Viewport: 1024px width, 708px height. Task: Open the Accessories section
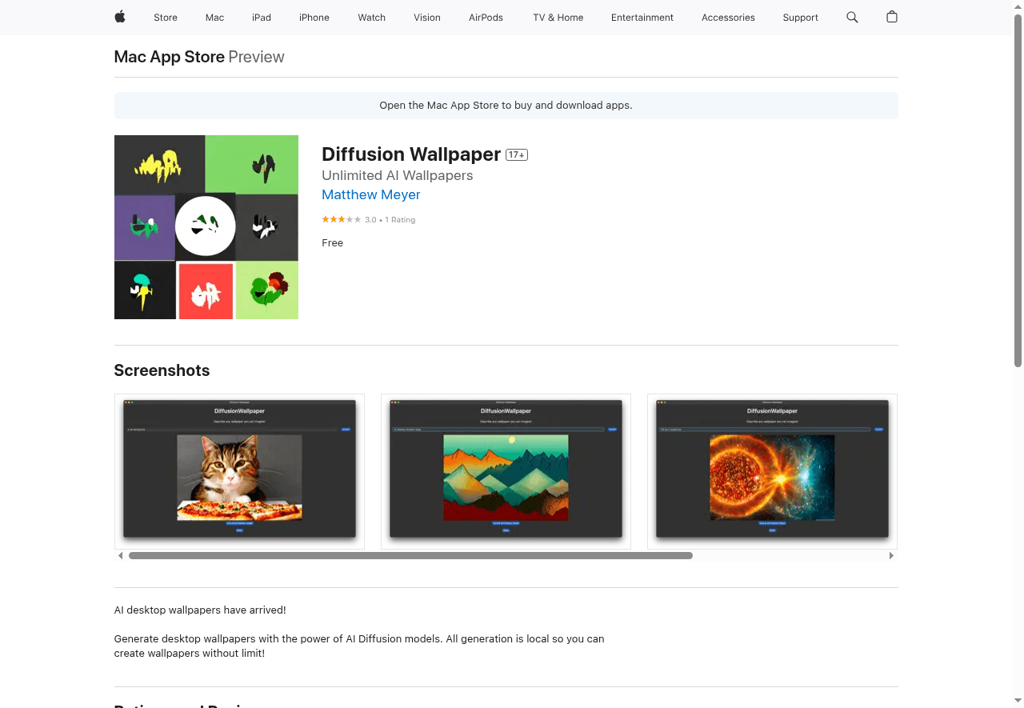coord(727,17)
